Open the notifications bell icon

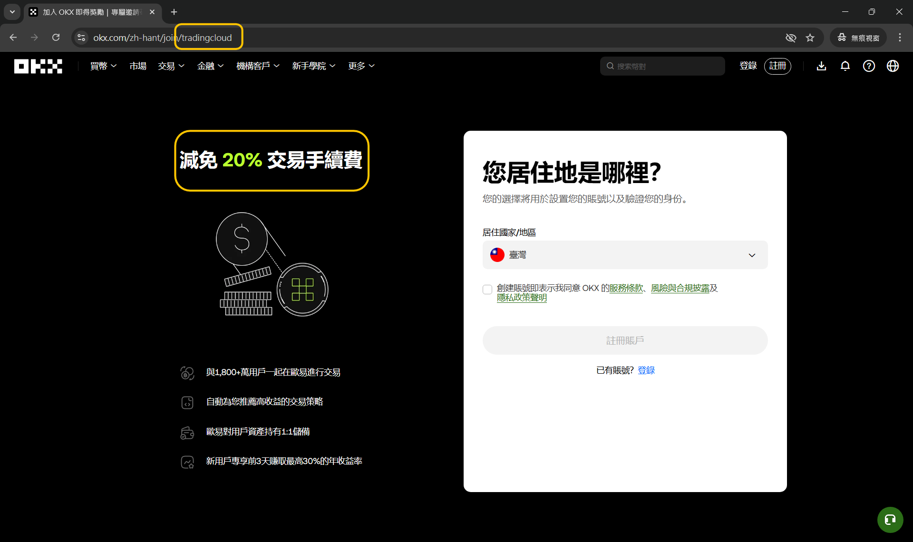click(845, 66)
